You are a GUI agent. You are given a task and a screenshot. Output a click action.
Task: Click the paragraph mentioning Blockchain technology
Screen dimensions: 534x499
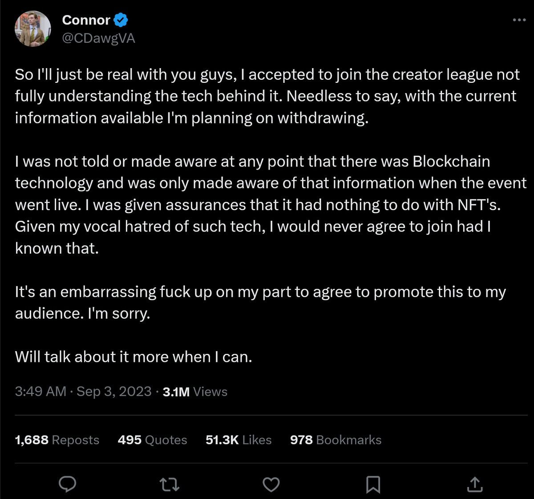coord(267,205)
